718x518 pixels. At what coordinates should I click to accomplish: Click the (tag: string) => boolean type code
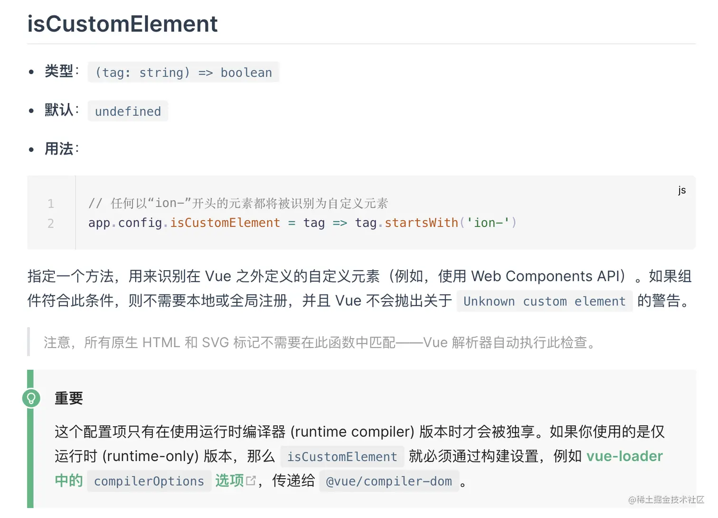184,72
